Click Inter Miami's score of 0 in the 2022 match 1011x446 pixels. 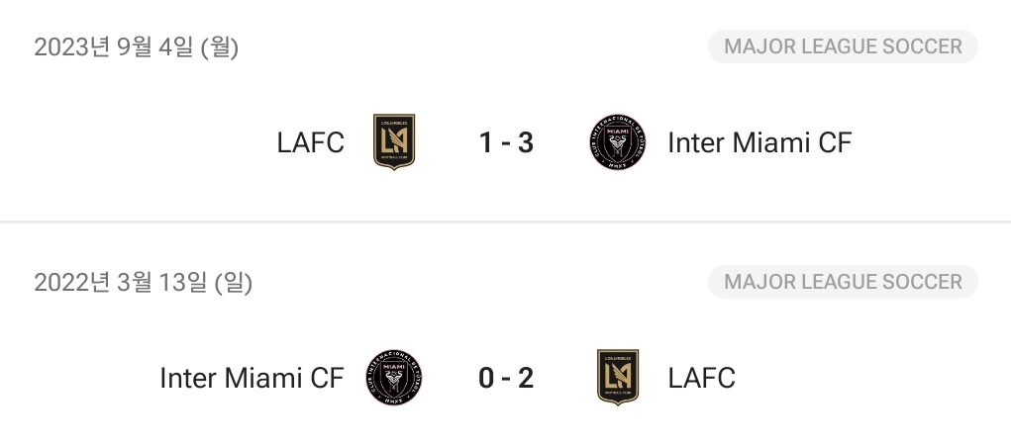pos(485,378)
